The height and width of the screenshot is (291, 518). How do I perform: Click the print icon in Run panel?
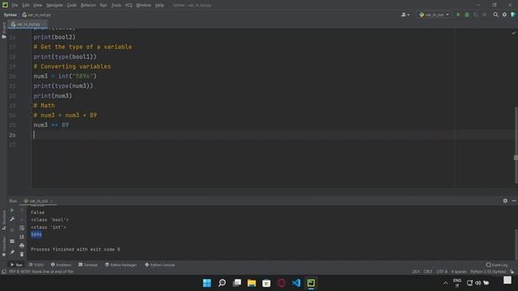[22, 246]
